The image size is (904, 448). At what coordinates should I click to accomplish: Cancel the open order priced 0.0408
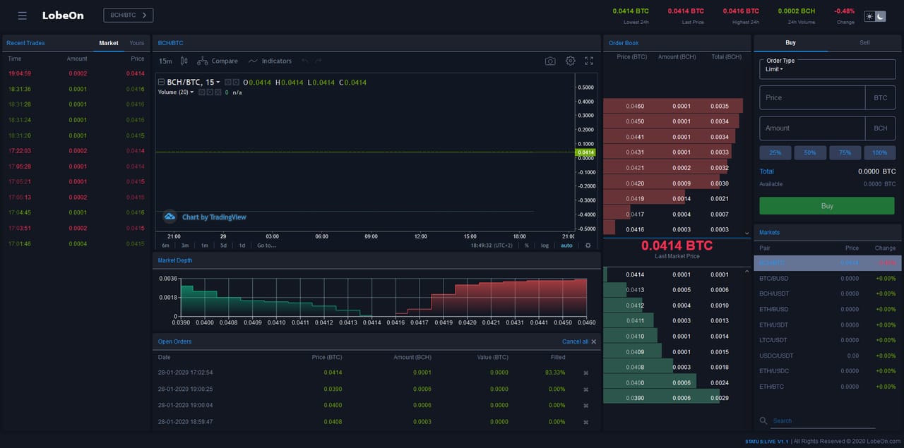tap(585, 422)
